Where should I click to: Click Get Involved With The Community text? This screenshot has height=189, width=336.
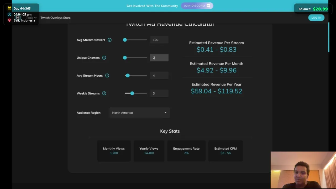(152, 6)
